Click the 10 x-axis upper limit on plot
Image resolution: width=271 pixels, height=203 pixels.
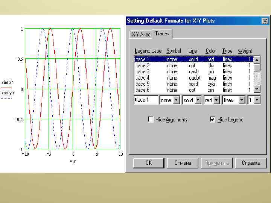click(x=121, y=154)
